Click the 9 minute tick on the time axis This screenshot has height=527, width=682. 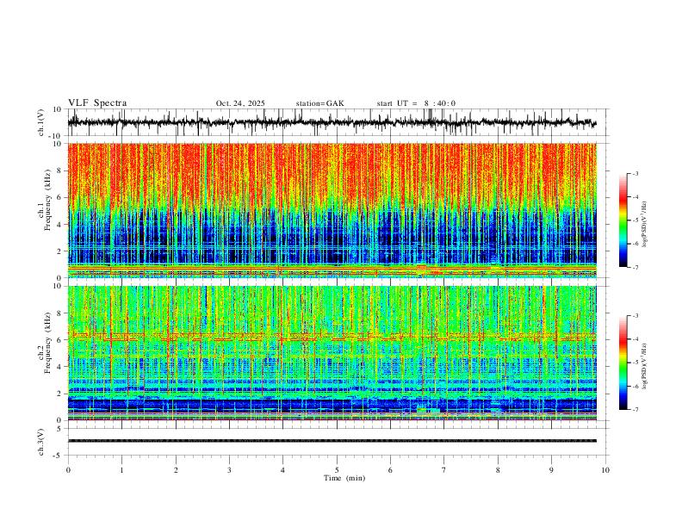(x=551, y=470)
